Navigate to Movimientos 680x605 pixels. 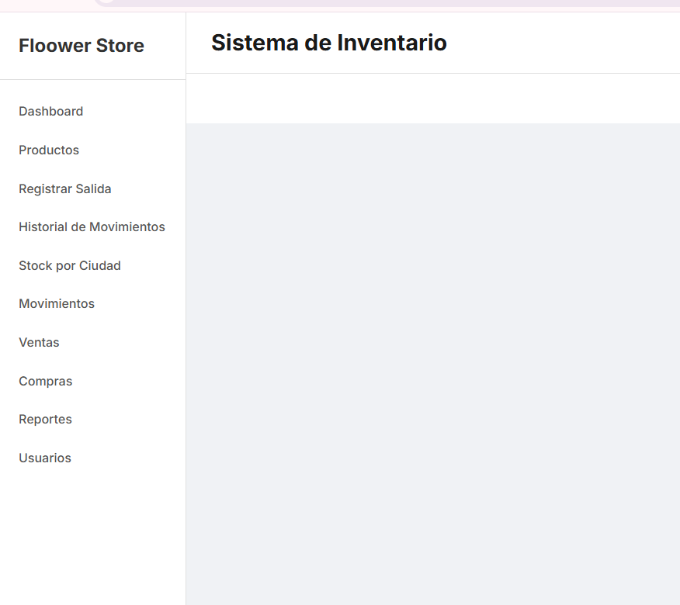click(57, 304)
